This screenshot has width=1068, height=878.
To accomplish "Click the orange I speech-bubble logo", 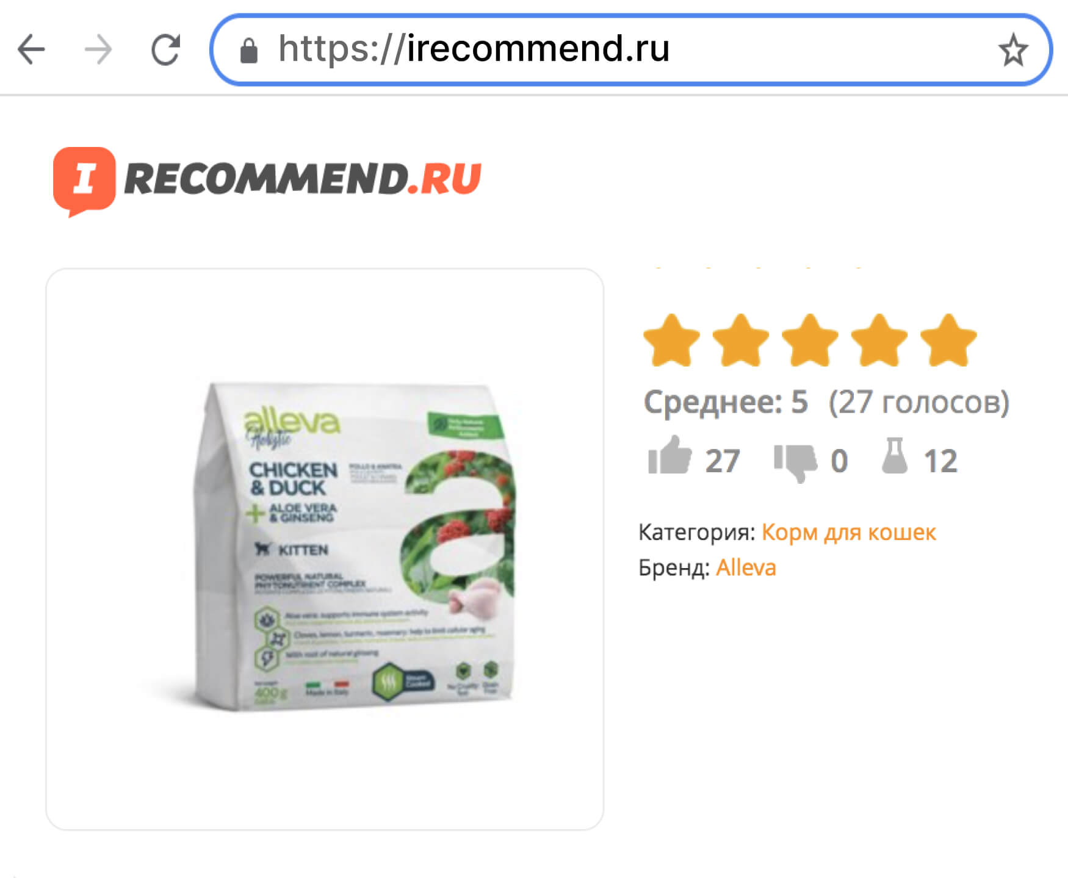I will (84, 181).
